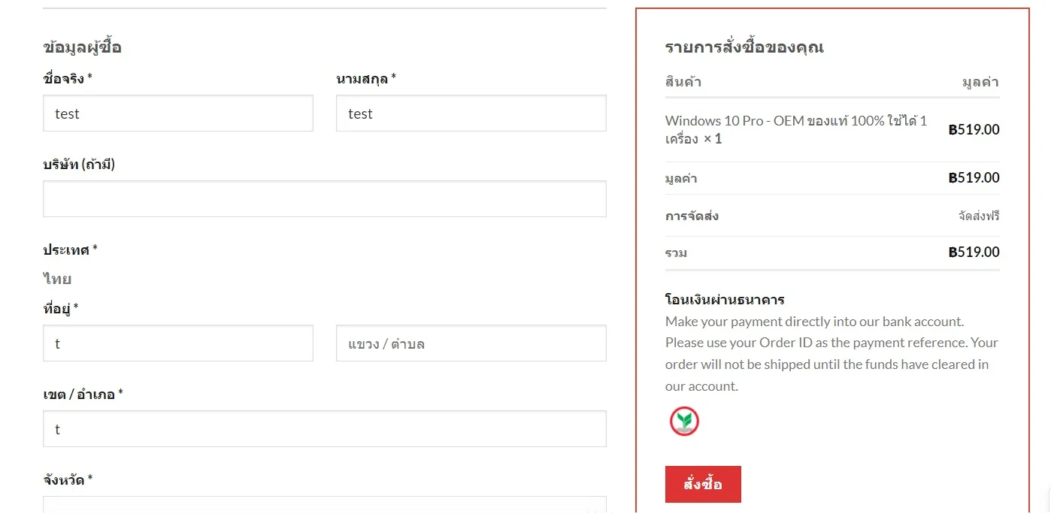
Task: Click the ฿519.00 value in the มูลค่า subtotal row
Action: pos(974,178)
